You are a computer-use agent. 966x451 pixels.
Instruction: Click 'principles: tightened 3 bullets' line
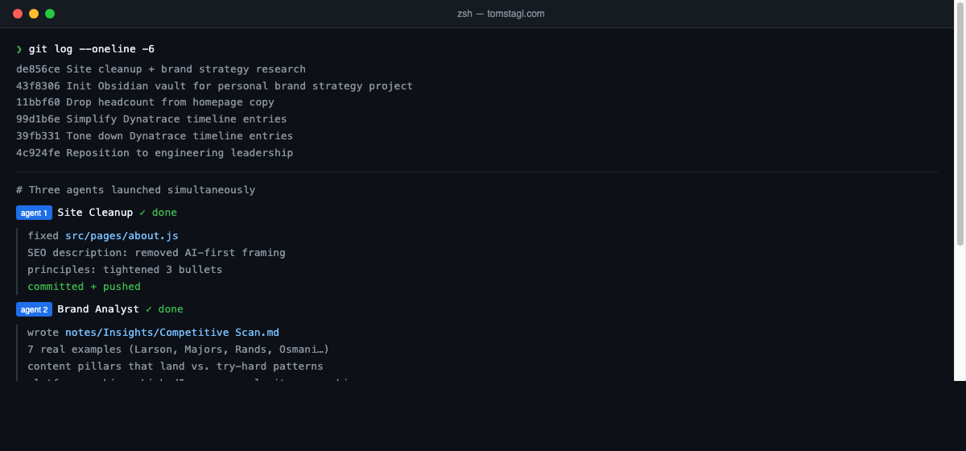[x=125, y=270]
